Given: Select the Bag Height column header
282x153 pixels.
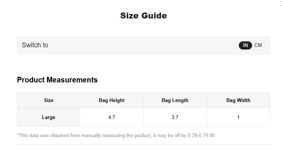Looking at the screenshot, I should click(x=112, y=100).
